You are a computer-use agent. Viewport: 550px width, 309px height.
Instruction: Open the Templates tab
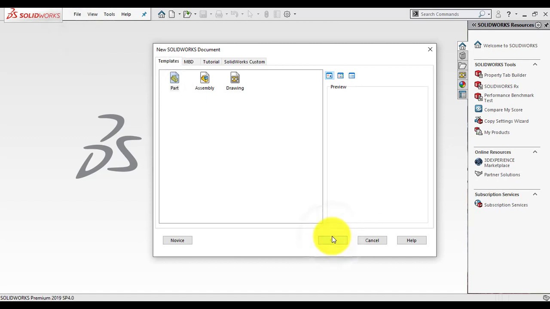[x=168, y=61]
